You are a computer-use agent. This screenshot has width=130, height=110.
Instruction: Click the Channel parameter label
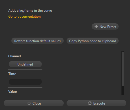click(15, 56)
